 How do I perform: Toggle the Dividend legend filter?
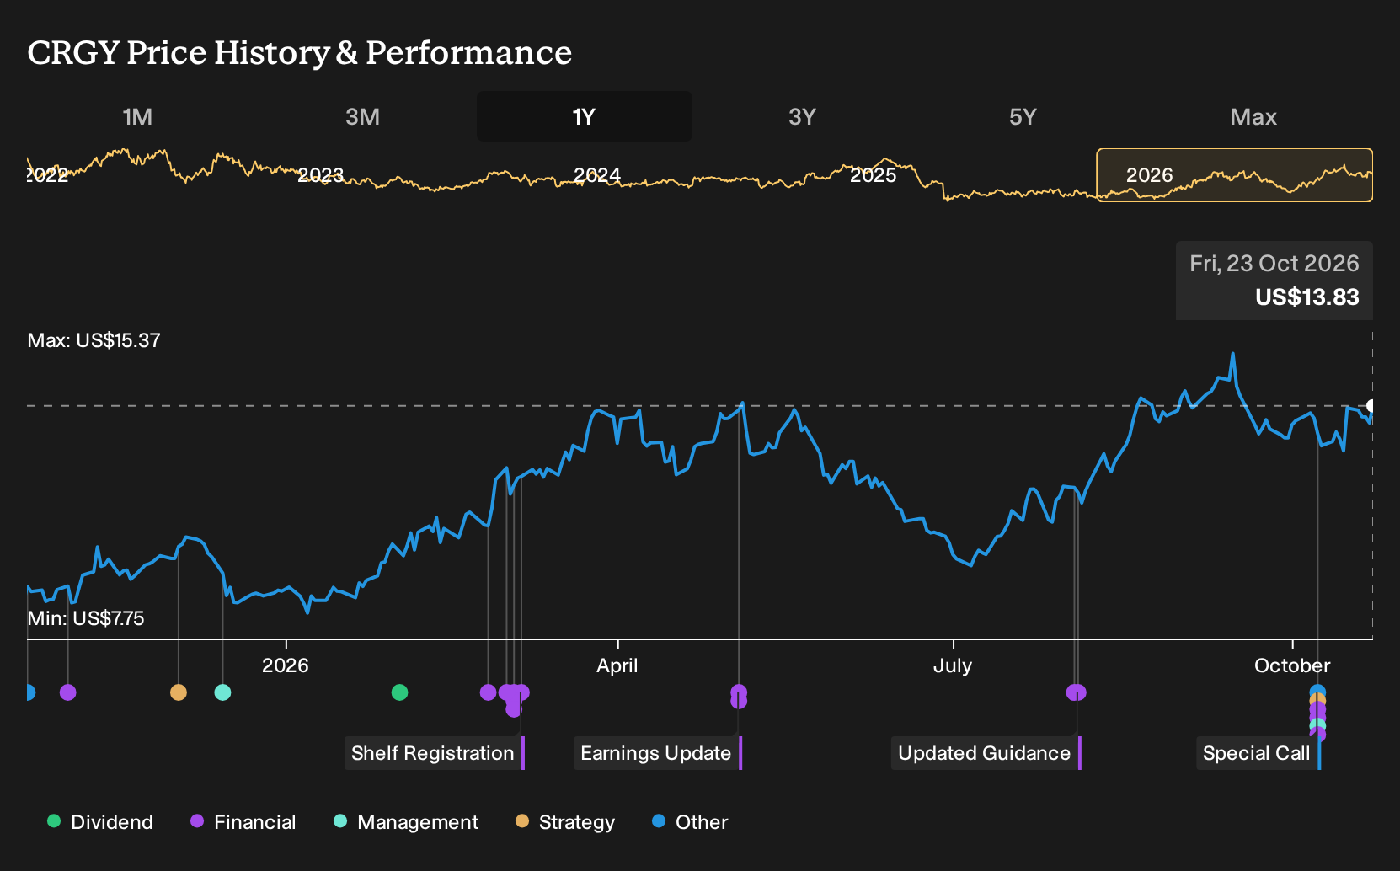(100, 822)
